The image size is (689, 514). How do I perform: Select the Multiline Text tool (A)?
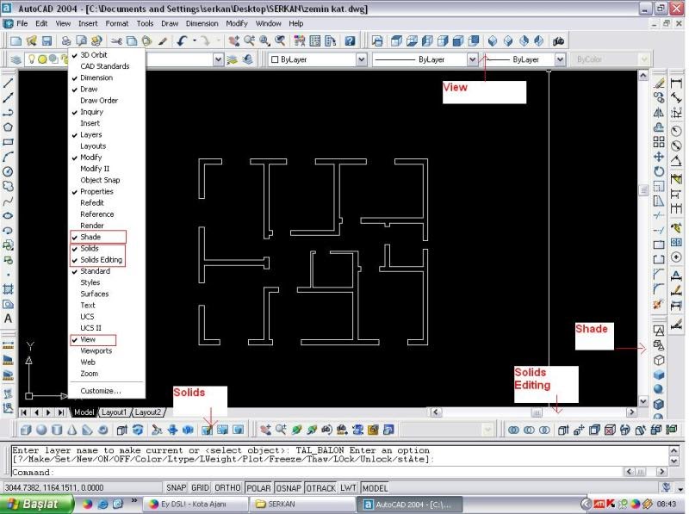tap(8, 319)
